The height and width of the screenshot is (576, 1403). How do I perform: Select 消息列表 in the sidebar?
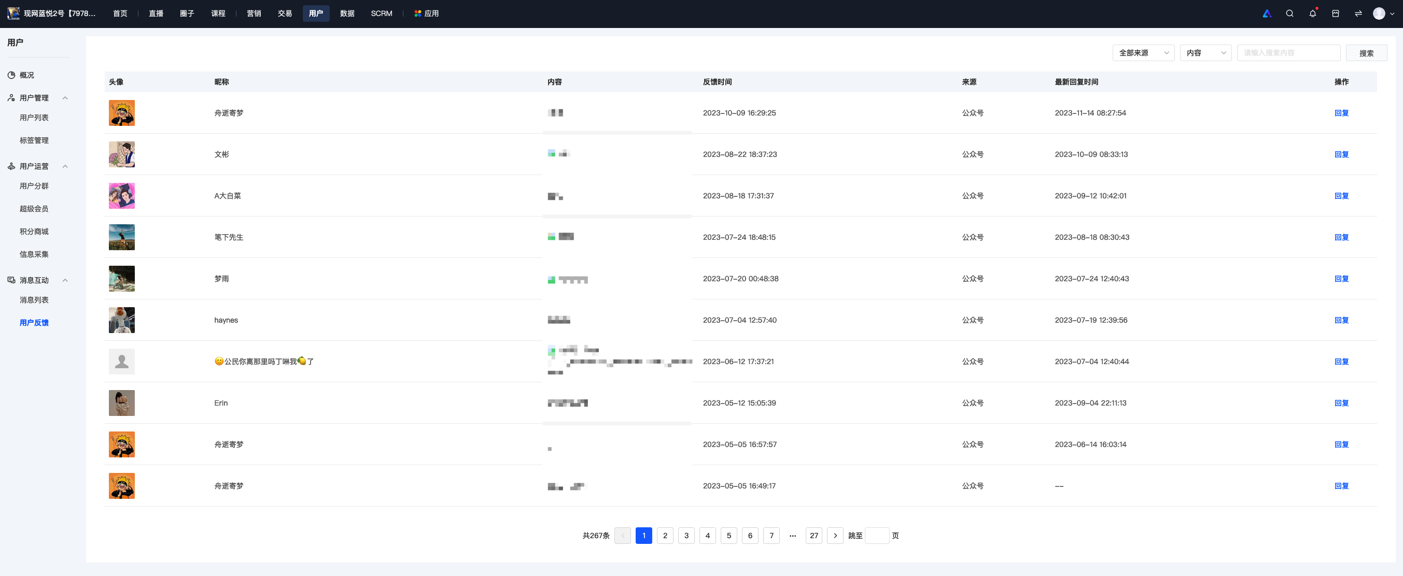pyautogui.click(x=34, y=300)
